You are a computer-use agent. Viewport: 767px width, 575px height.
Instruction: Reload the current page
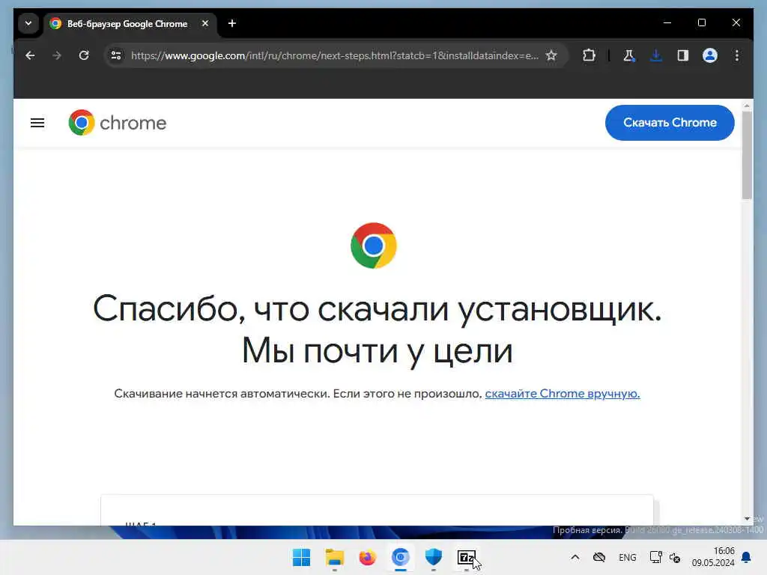(x=84, y=55)
